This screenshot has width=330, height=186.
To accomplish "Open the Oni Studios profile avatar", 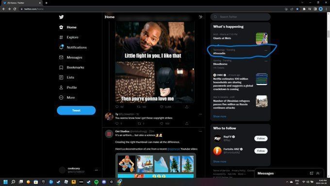I will pyautogui.click(x=109, y=134).
